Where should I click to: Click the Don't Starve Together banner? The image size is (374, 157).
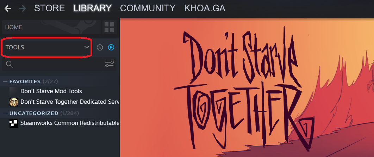point(247,88)
